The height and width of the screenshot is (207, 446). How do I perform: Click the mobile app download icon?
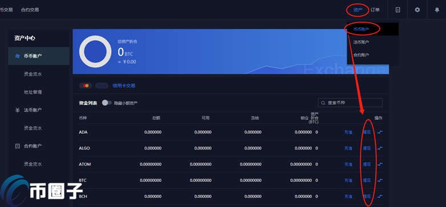398,10
